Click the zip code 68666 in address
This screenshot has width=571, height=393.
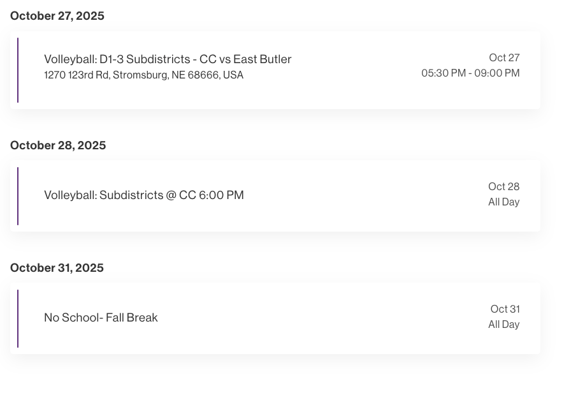click(203, 75)
